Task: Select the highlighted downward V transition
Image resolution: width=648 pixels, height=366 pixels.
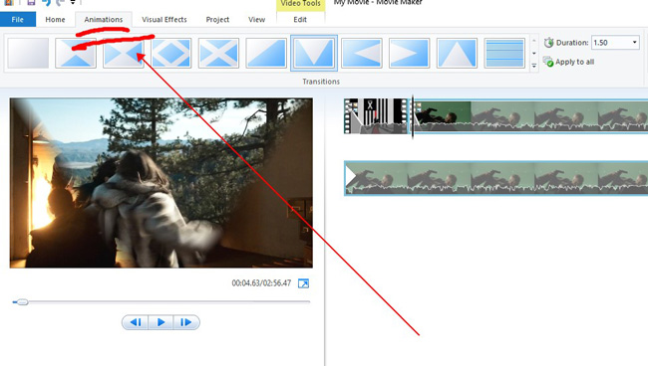Action: click(314, 53)
